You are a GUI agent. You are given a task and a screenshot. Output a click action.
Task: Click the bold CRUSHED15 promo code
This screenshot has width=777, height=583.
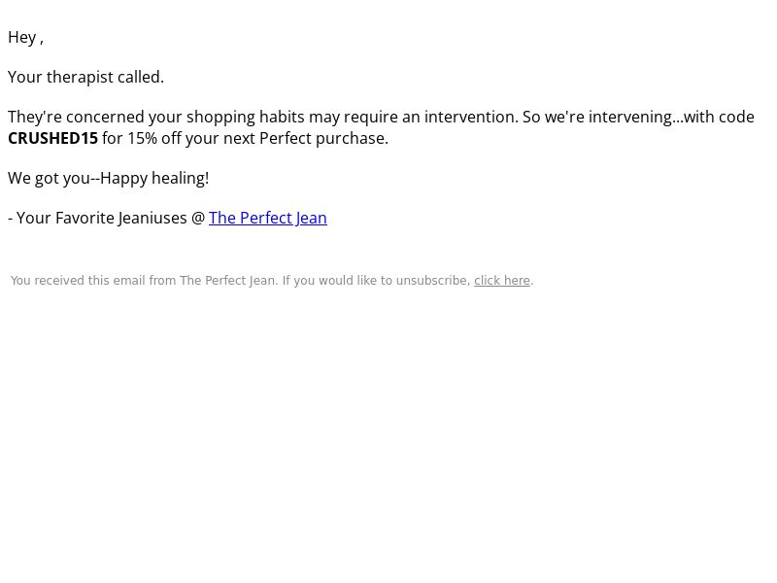[53, 138]
